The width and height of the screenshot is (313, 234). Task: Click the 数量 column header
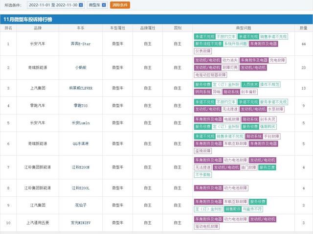304,28
